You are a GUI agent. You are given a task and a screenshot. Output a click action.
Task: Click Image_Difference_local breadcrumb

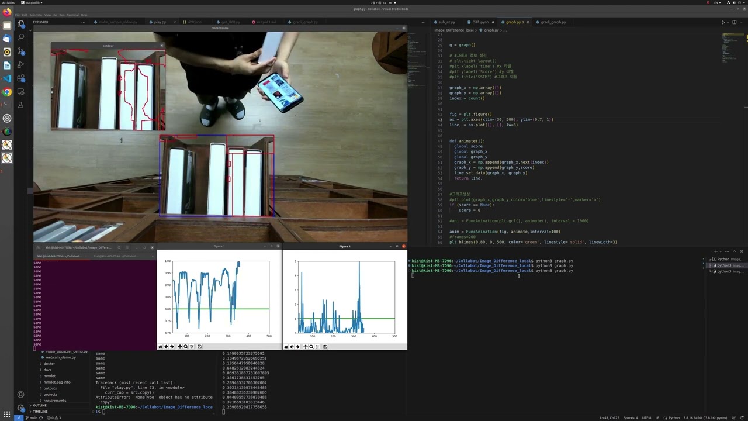(453, 30)
